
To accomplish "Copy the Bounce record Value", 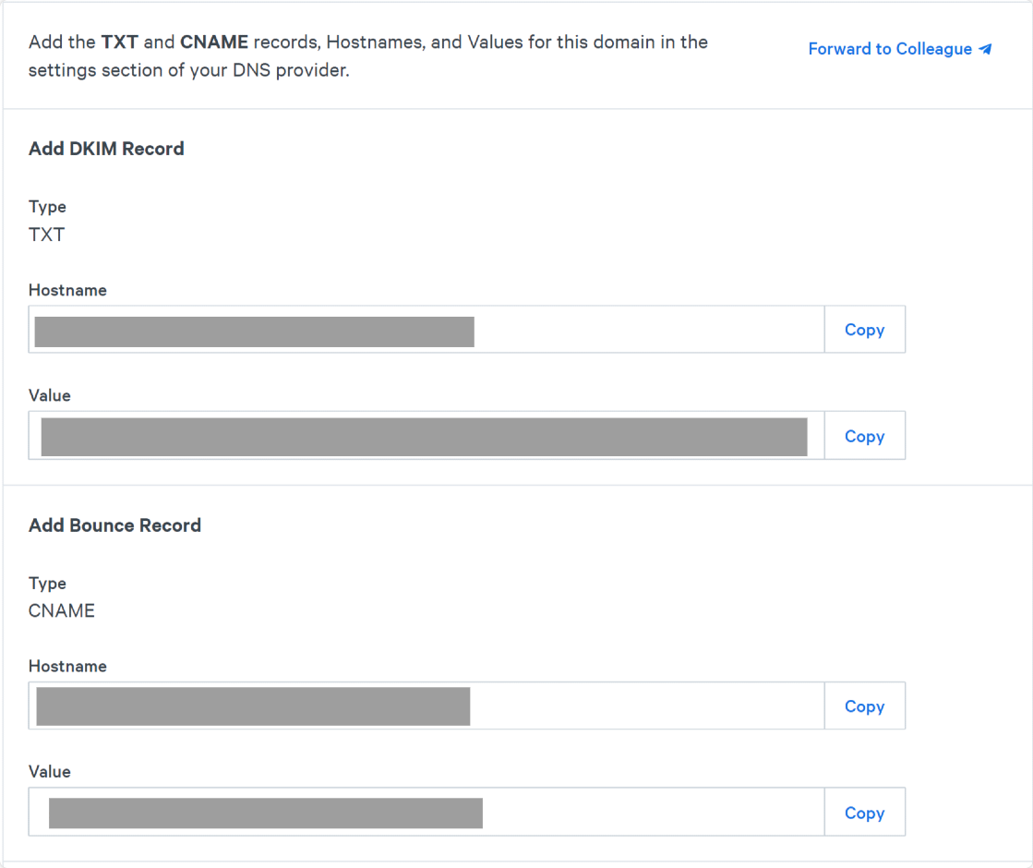I will (x=864, y=812).
